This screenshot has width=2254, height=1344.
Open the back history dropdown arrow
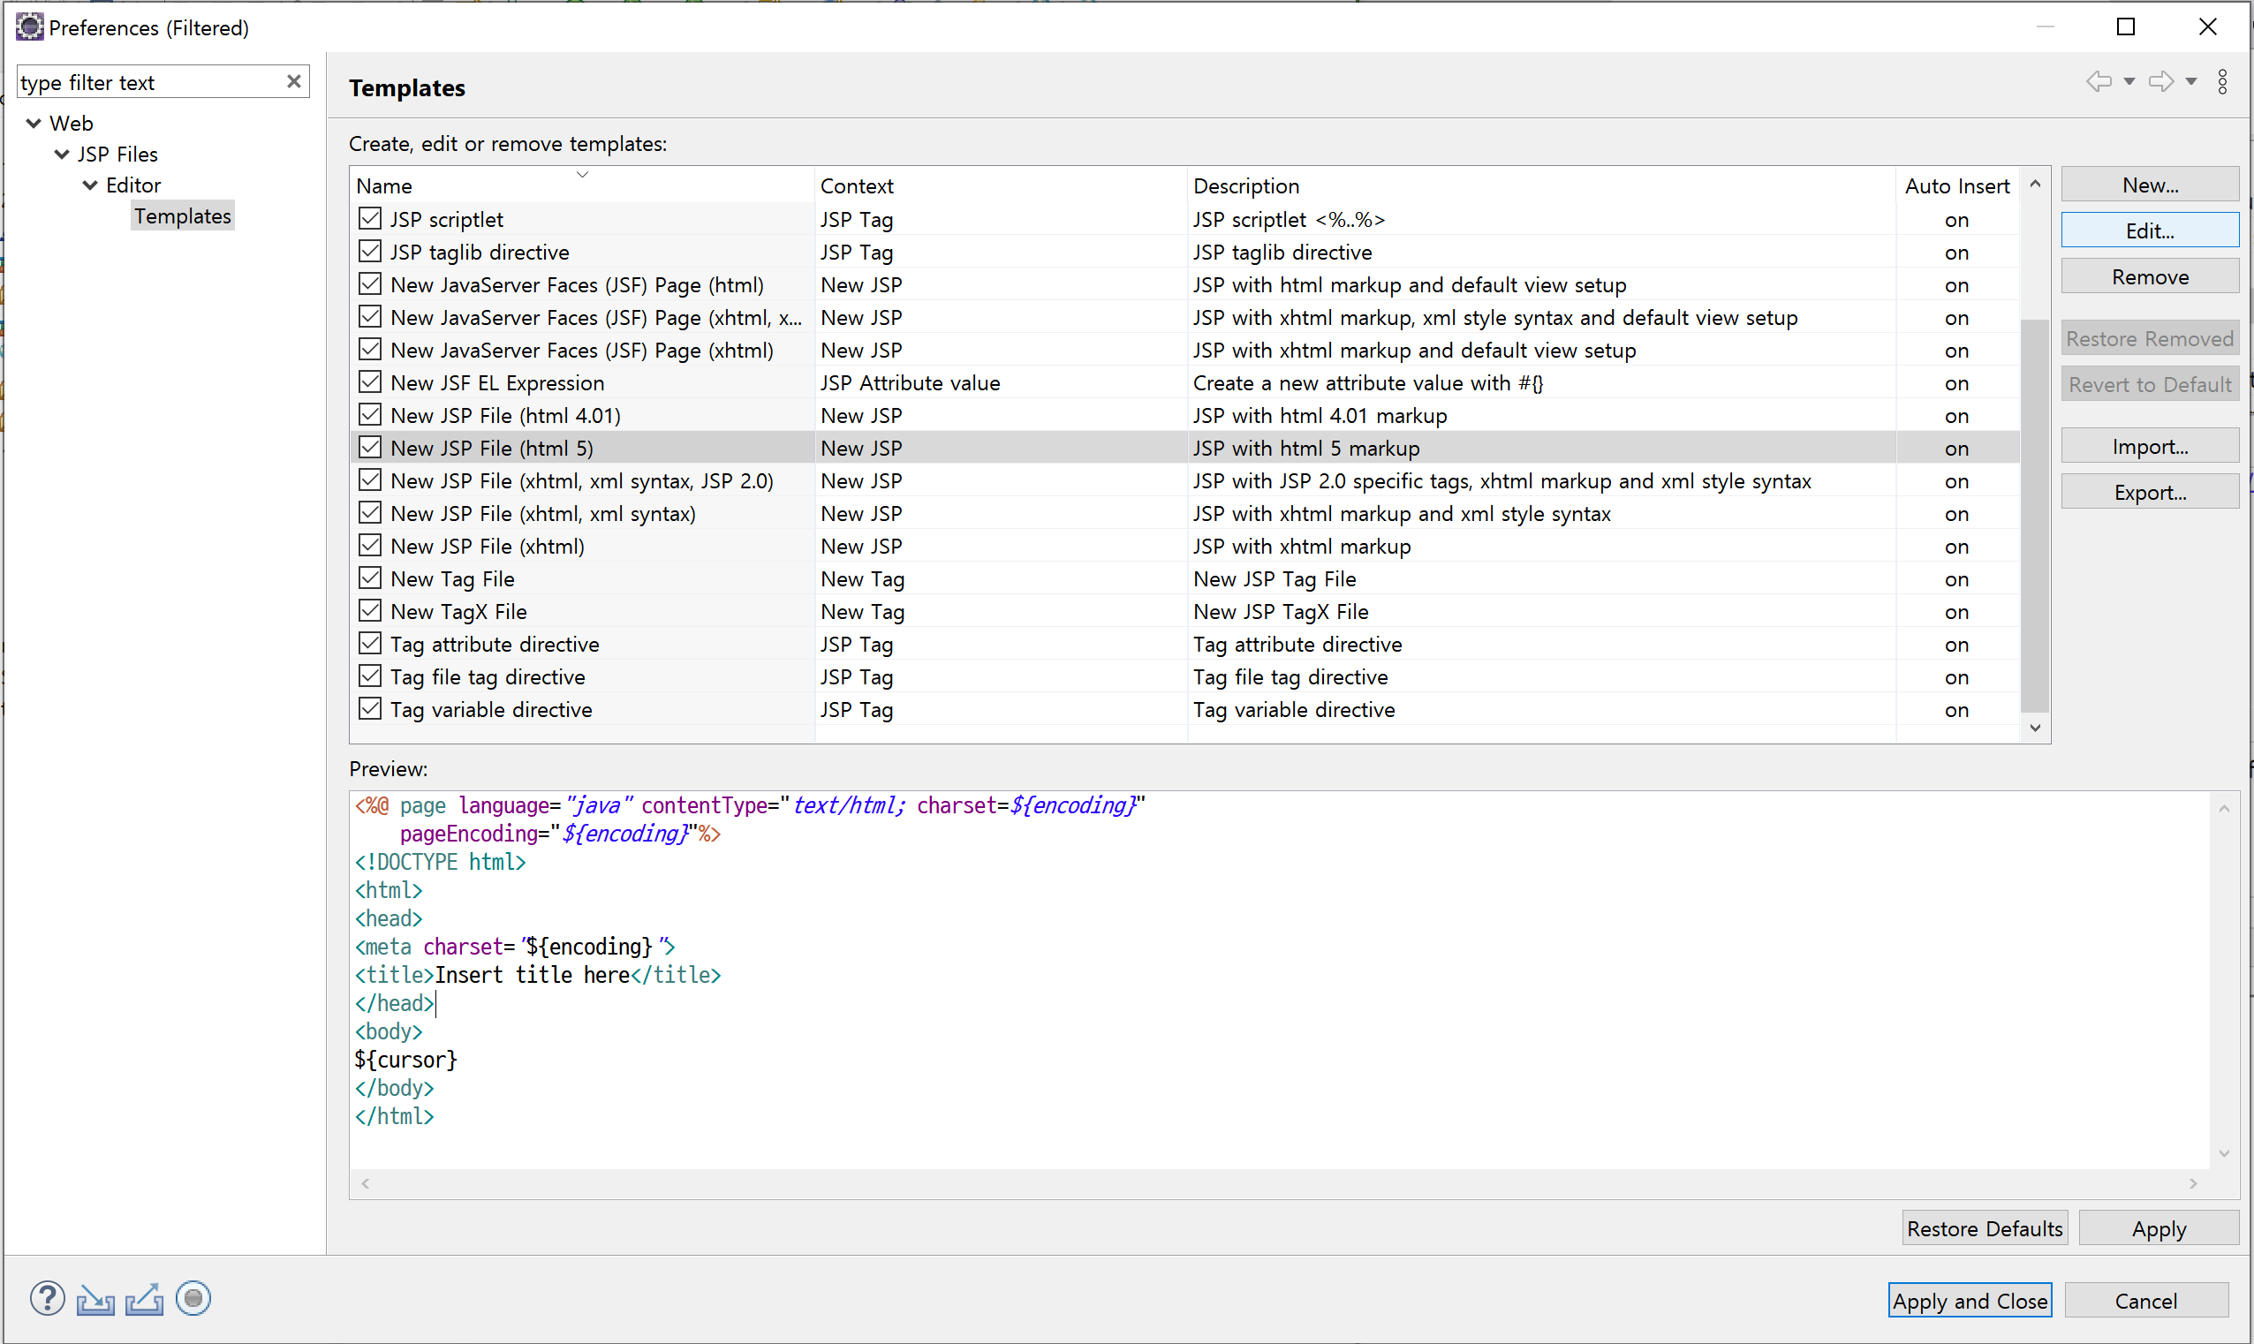(2129, 81)
